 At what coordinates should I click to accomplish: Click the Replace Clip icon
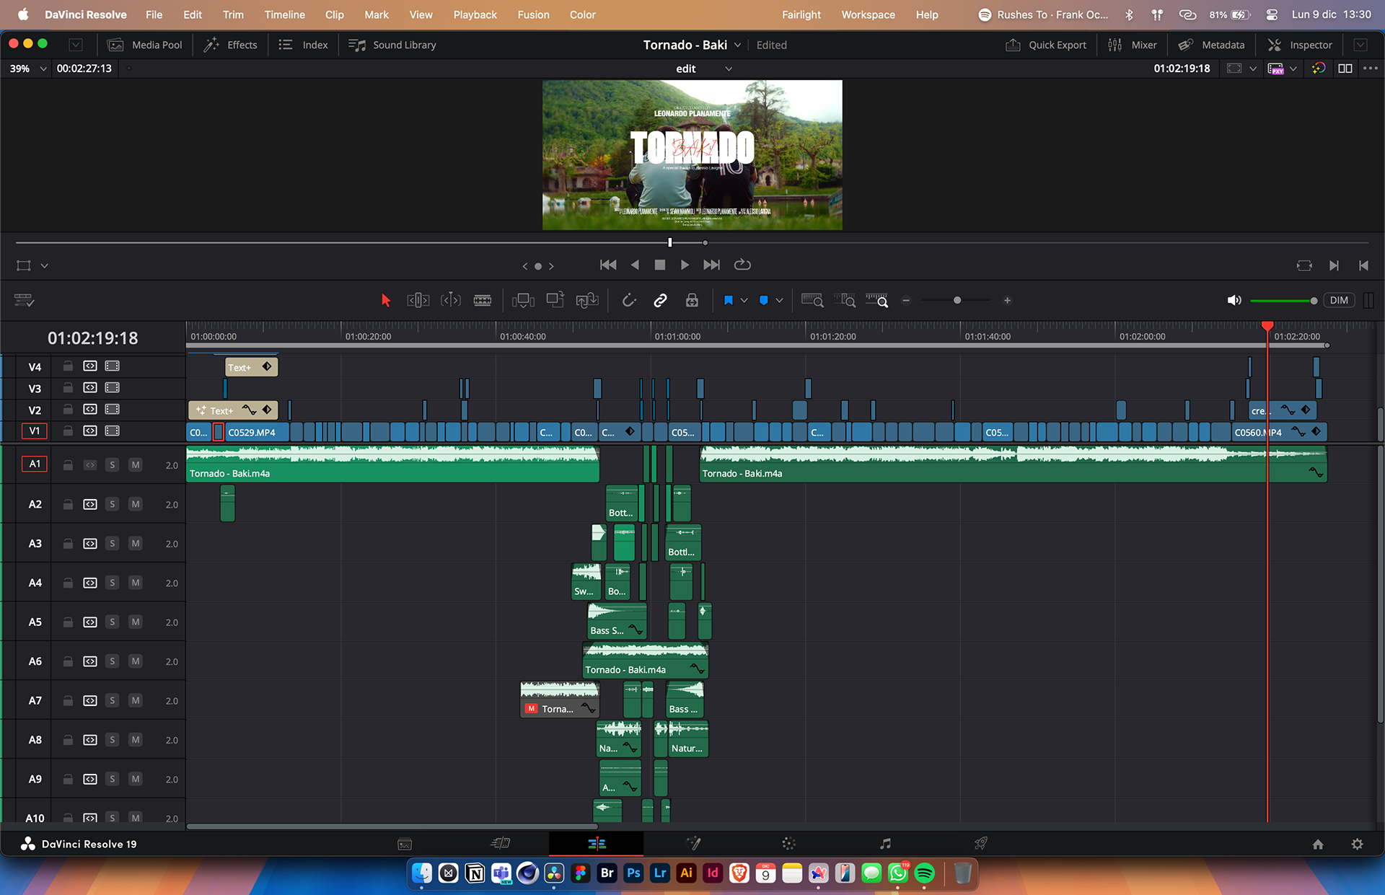click(x=587, y=301)
